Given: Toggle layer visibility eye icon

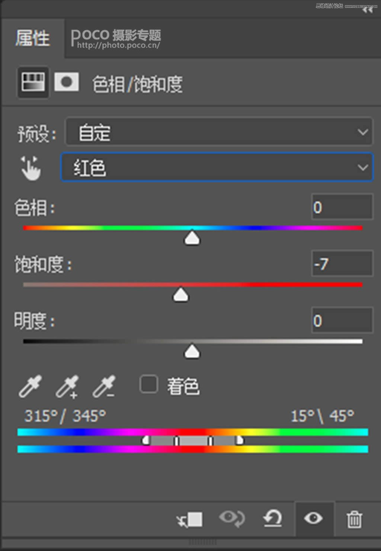Looking at the screenshot, I should tap(313, 518).
